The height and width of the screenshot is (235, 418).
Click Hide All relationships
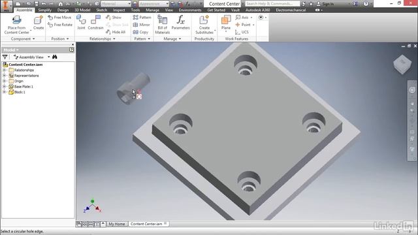click(x=116, y=32)
